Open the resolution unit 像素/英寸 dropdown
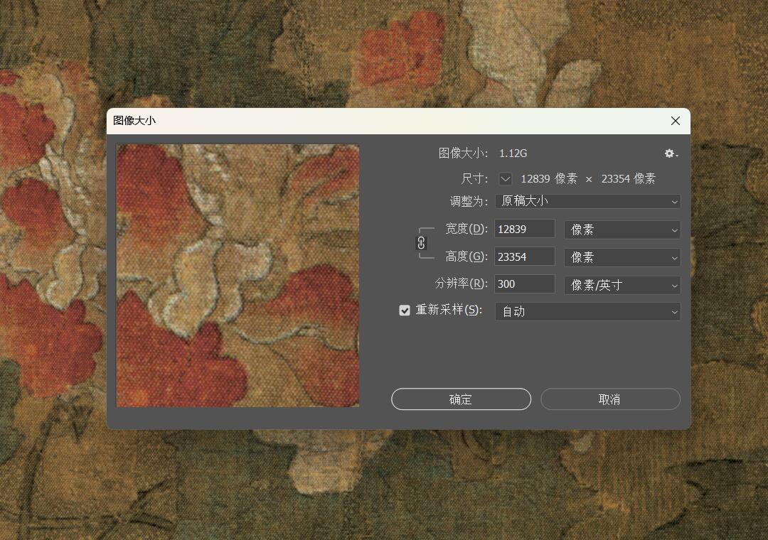768x540 pixels. (x=622, y=285)
